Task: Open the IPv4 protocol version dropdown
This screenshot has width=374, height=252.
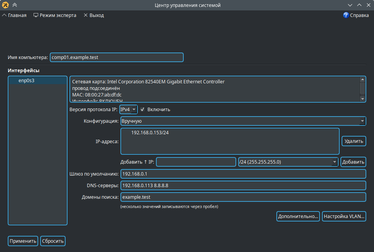Action: [129, 109]
